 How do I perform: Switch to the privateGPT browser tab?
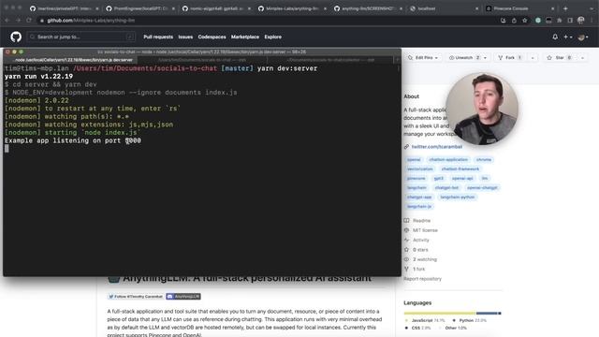(x=64, y=8)
